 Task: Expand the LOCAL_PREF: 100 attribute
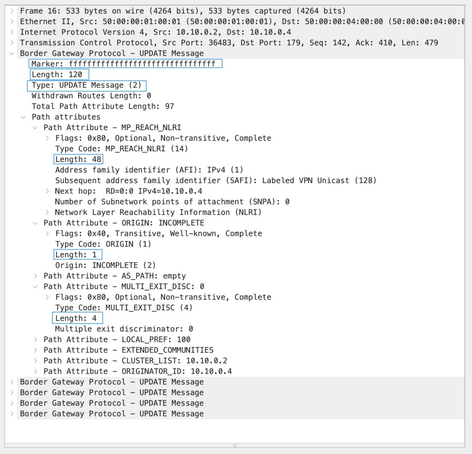click(35, 340)
